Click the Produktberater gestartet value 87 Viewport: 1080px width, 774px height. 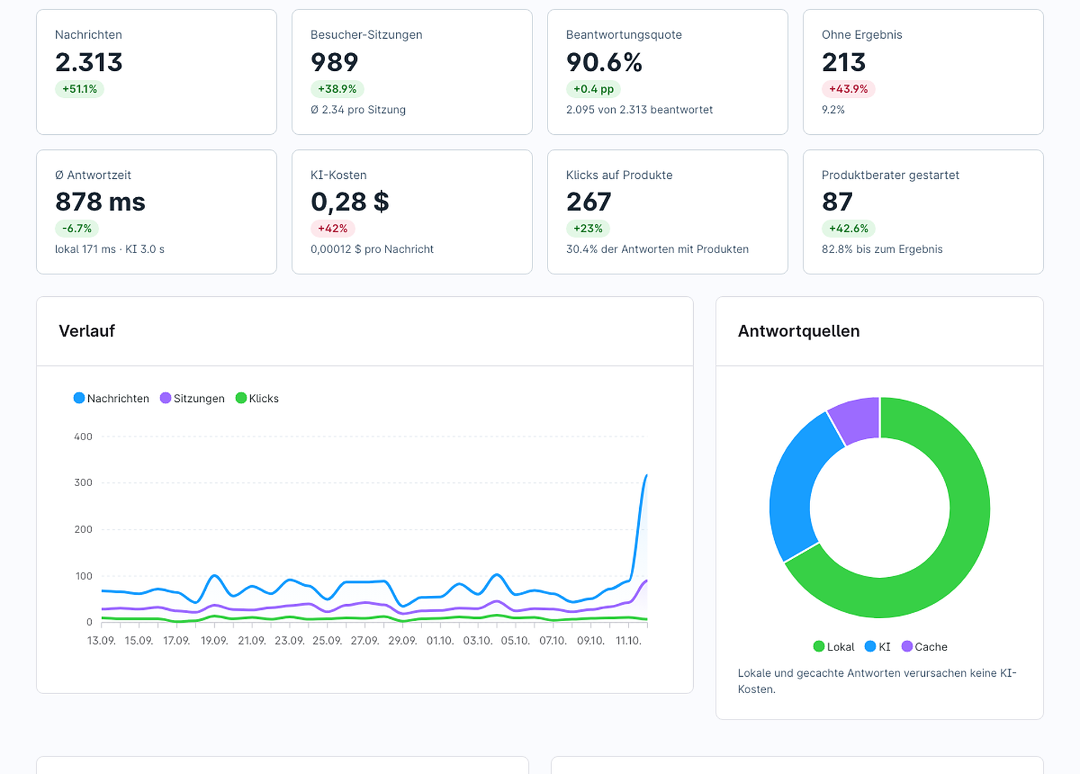tap(837, 202)
